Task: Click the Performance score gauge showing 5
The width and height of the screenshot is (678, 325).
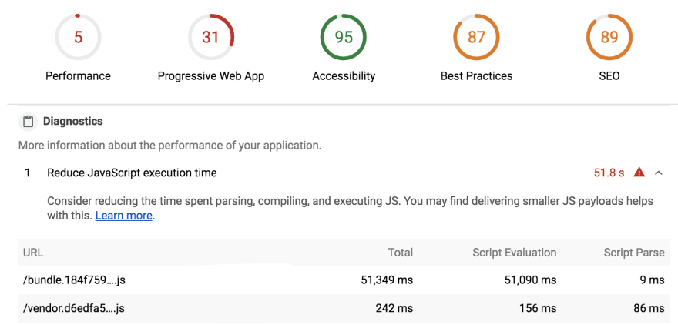Action: tap(78, 37)
